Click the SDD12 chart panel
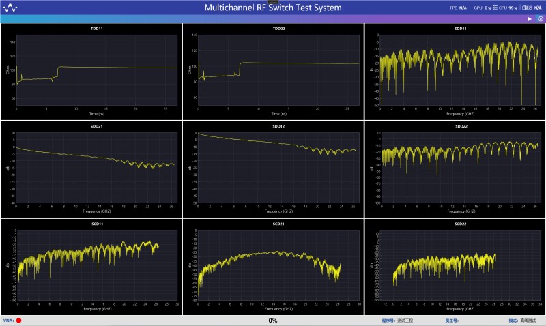 click(273, 169)
